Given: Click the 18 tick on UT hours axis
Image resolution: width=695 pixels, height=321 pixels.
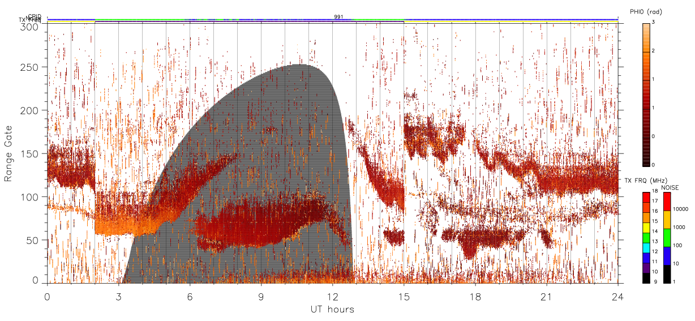Looking at the screenshot, I should click(475, 297).
